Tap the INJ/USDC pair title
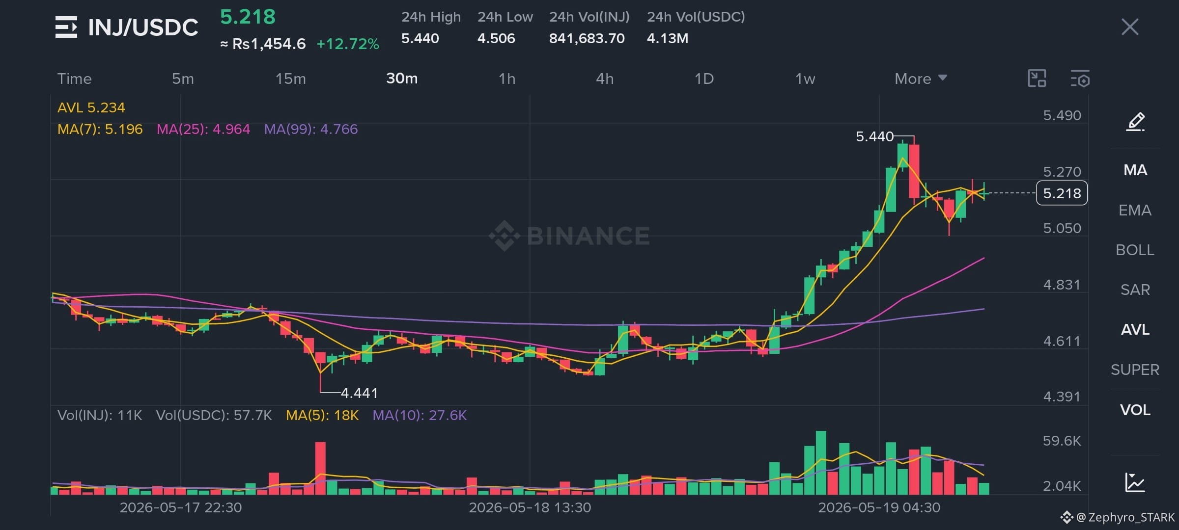 pos(143,27)
